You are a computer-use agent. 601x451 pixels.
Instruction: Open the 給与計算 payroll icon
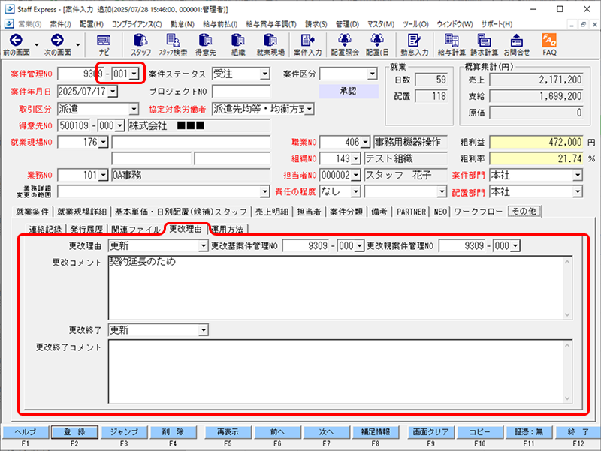coord(452,45)
